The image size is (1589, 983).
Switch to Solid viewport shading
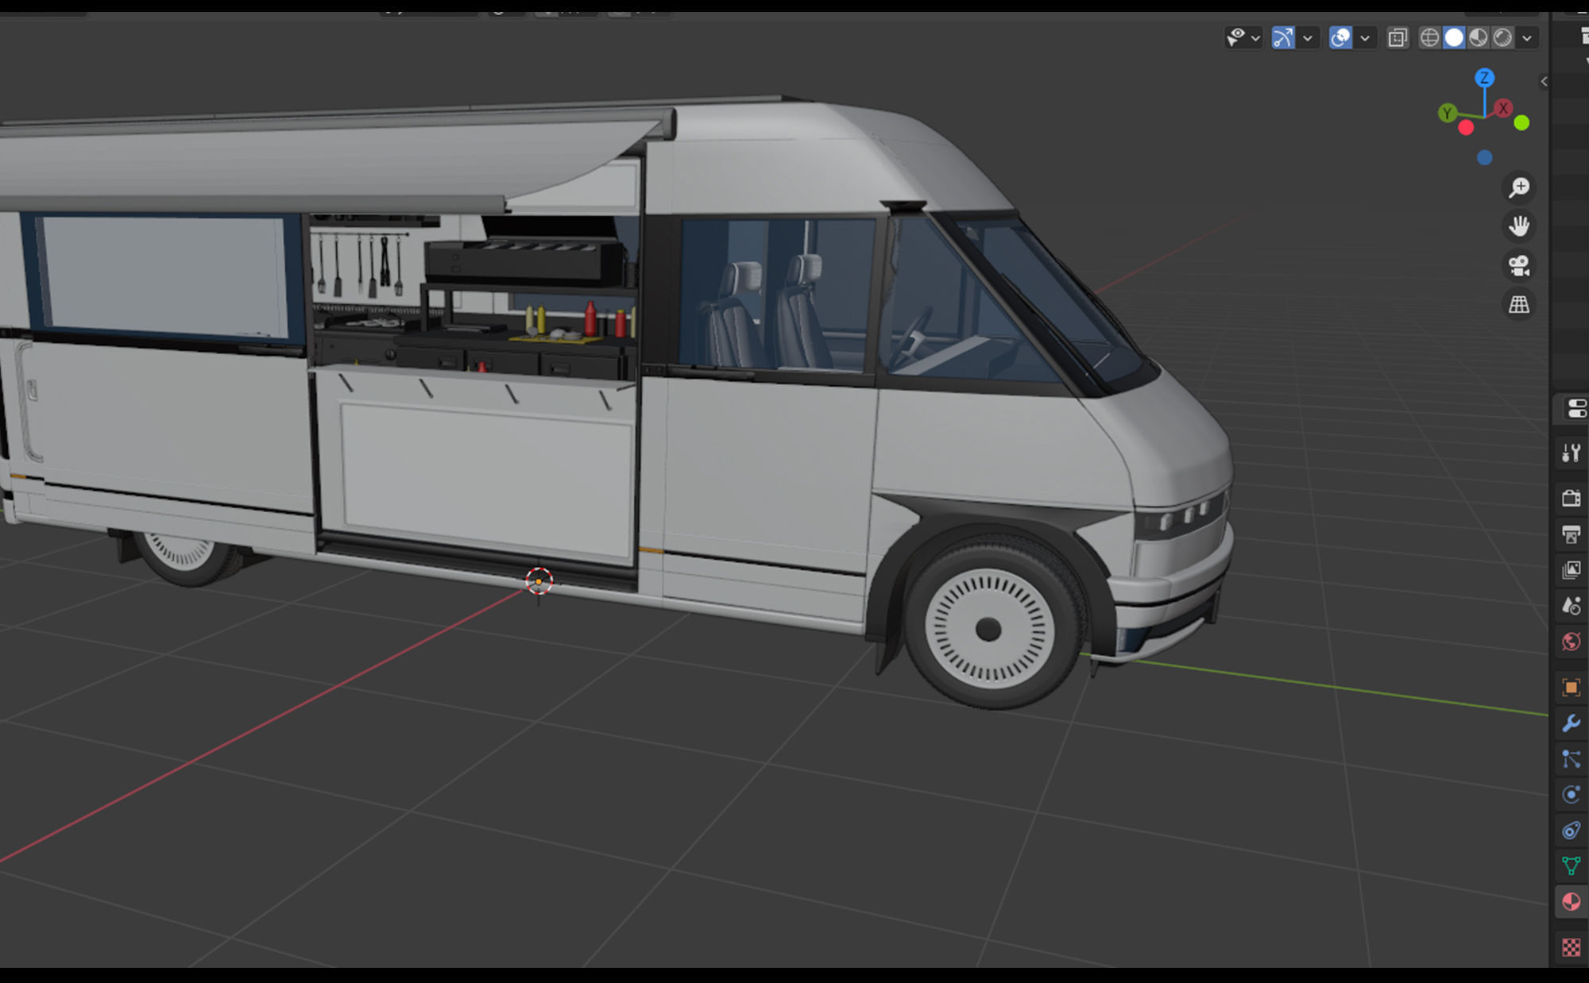pyautogui.click(x=1454, y=37)
